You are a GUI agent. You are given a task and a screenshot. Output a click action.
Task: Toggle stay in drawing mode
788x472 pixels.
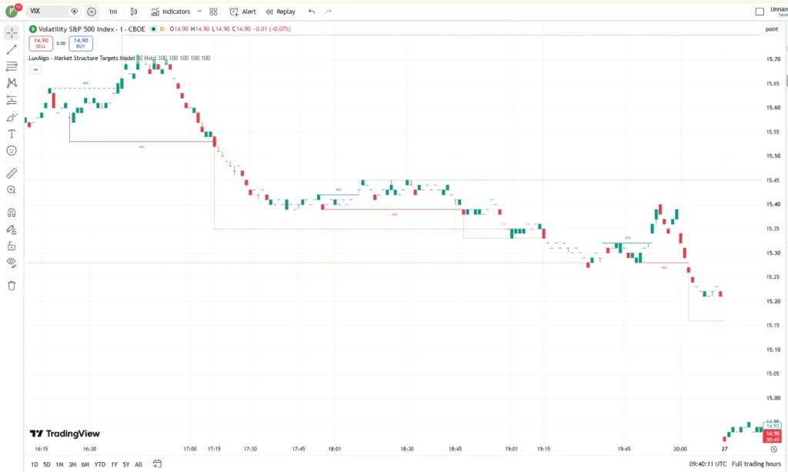click(x=12, y=229)
